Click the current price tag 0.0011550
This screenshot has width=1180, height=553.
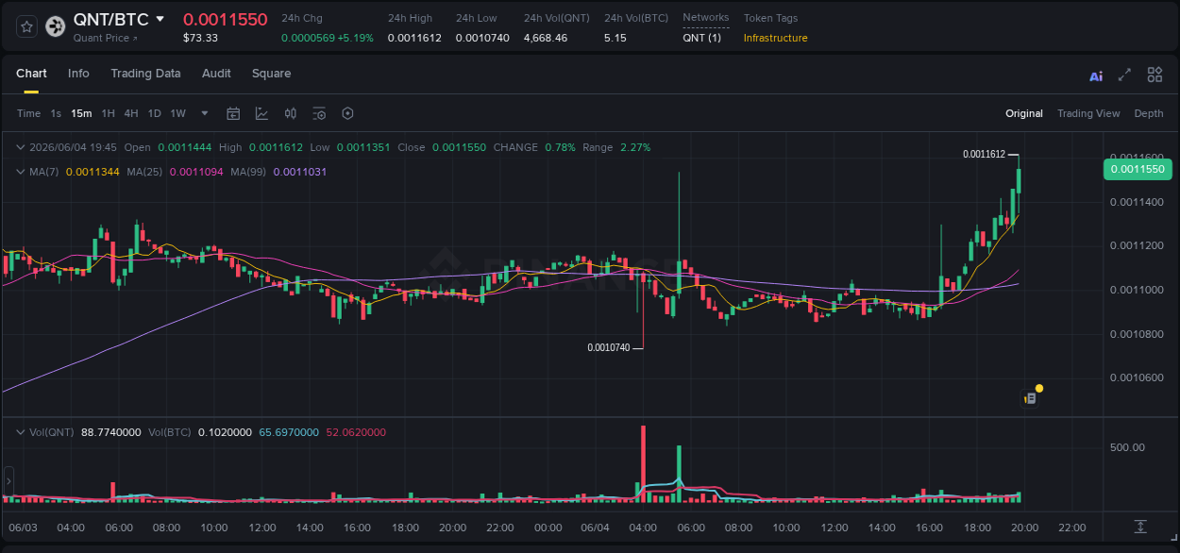pyautogui.click(x=1138, y=170)
